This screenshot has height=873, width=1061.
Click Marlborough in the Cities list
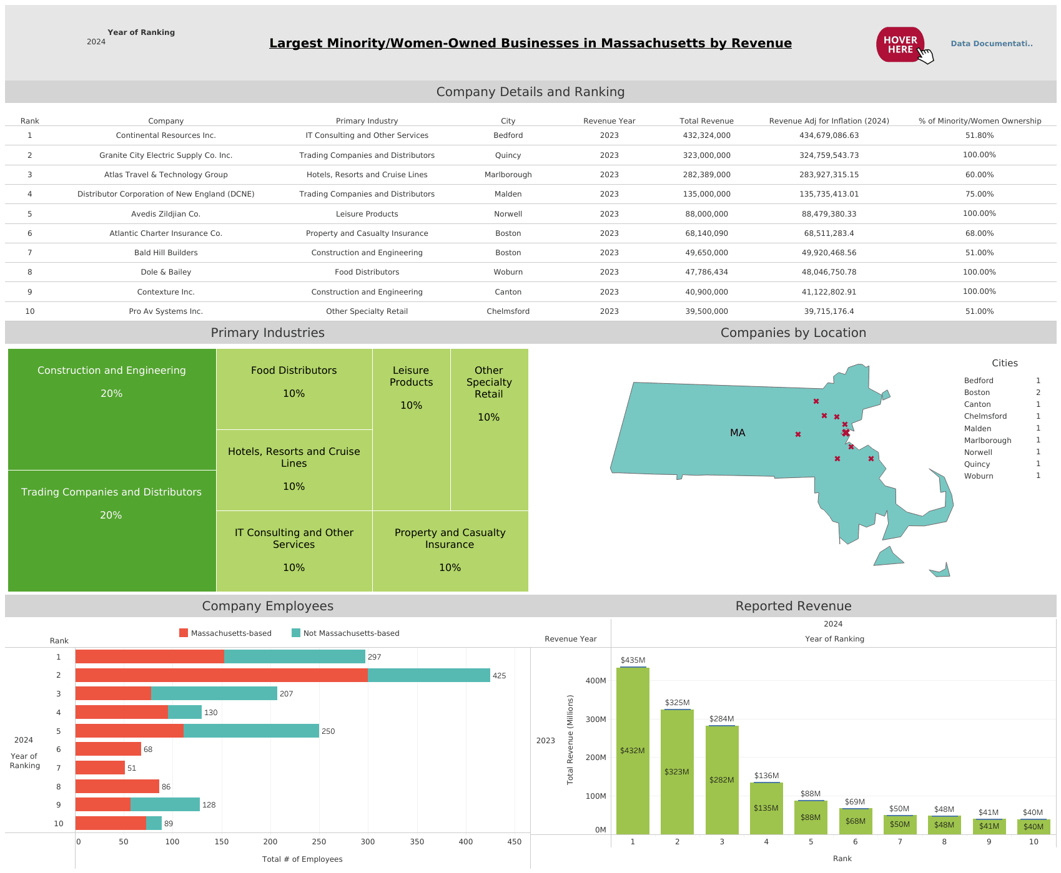click(988, 441)
